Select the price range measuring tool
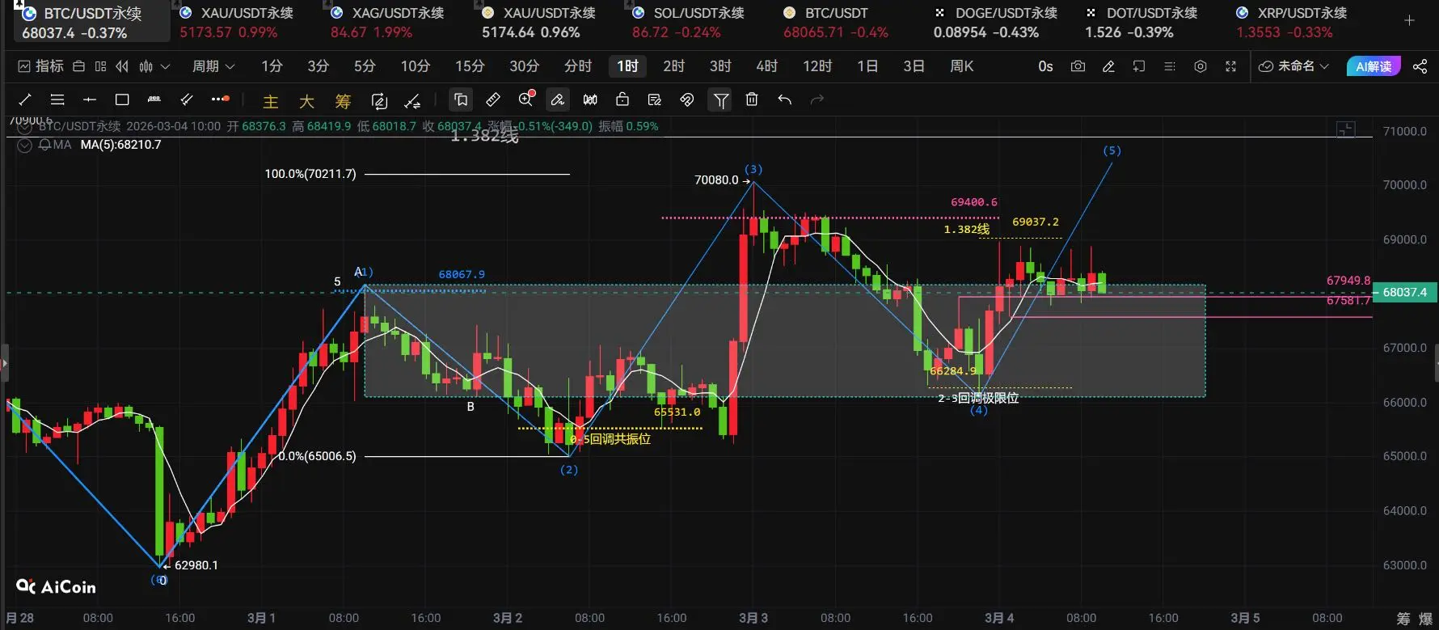1439x630 pixels. pyautogui.click(x=154, y=99)
